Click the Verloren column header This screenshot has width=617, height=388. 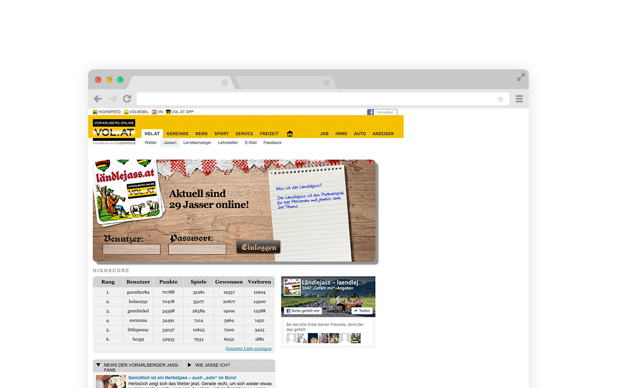click(x=259, y=282)
